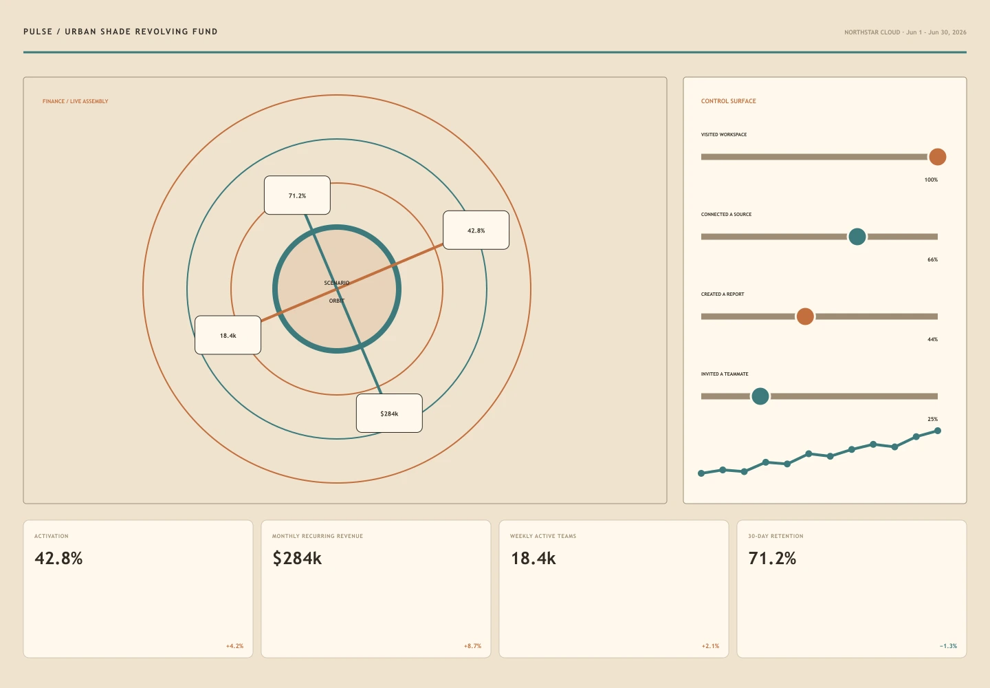The image size is (990, 688).
Task: Click the last point of the trend line
Action: [x=938, y=431]
